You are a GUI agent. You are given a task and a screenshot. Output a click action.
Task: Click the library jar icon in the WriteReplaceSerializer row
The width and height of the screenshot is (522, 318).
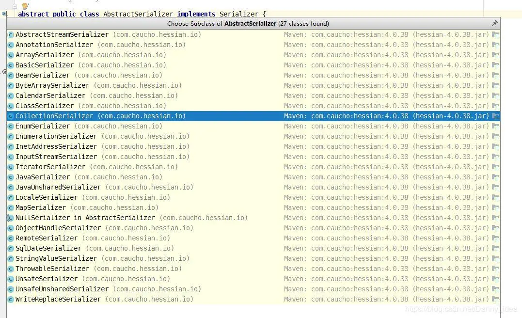[495, 300]
